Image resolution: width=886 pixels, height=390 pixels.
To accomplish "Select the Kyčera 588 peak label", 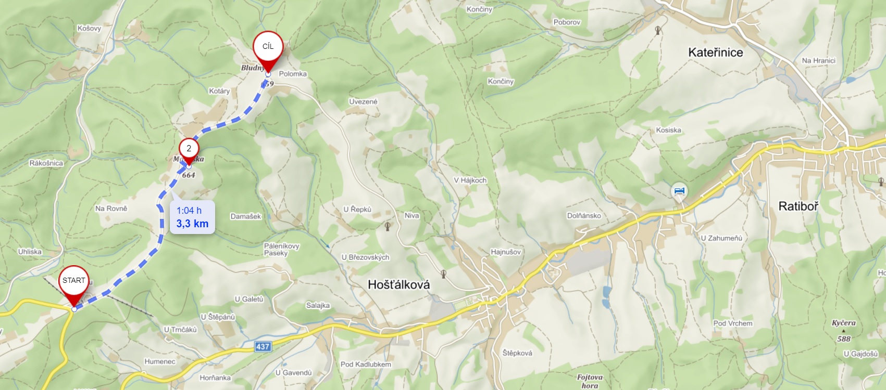I will pos(843,331).
